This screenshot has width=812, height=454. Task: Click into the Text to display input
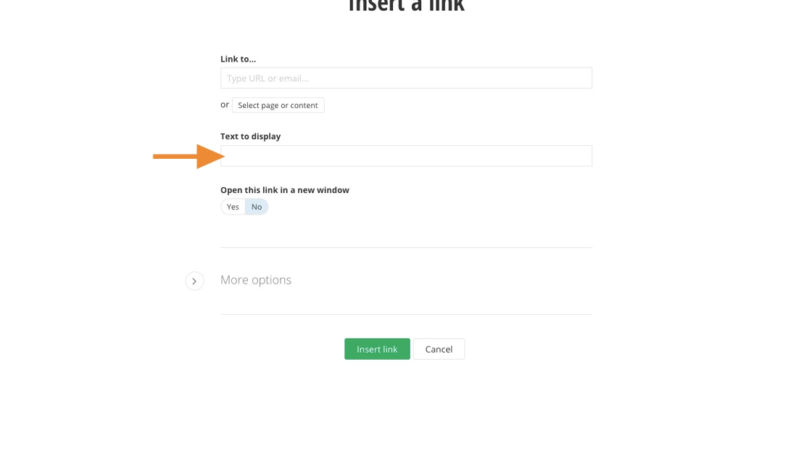pos(406,156)
